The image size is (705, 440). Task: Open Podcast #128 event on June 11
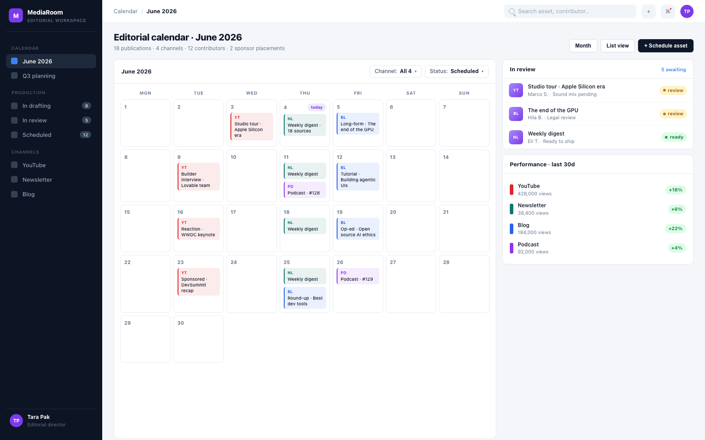point(305,190)
